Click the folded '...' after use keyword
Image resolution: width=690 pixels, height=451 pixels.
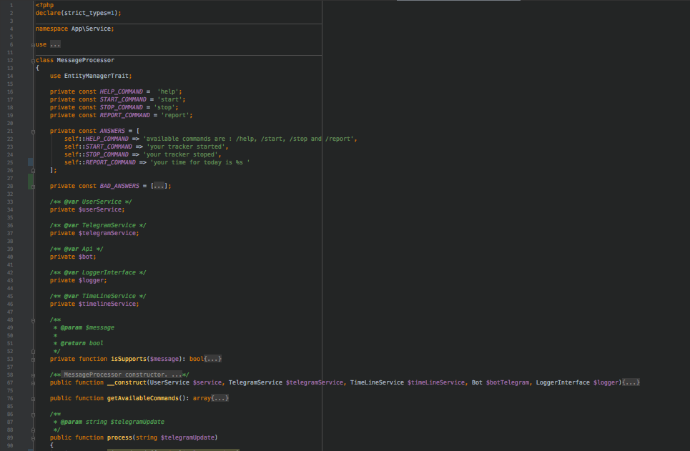[x=55, y=44]
